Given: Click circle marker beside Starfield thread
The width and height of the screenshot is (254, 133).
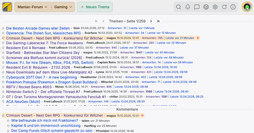Looking at the screenshot, I should click(3, 53).
